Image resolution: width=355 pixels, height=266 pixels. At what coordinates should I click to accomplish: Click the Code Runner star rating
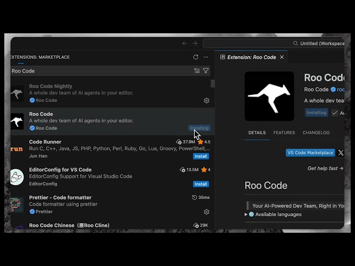point(204,142)
